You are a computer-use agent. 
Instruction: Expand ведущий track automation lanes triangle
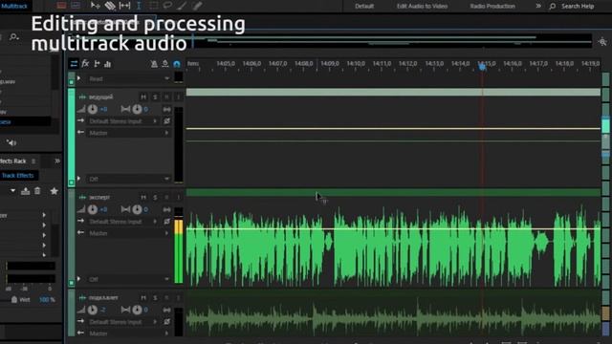point(79,179)
